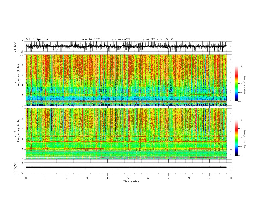Click time axis tick label "4"
Viewport: 259px width, 200px height.
point(107,178)
